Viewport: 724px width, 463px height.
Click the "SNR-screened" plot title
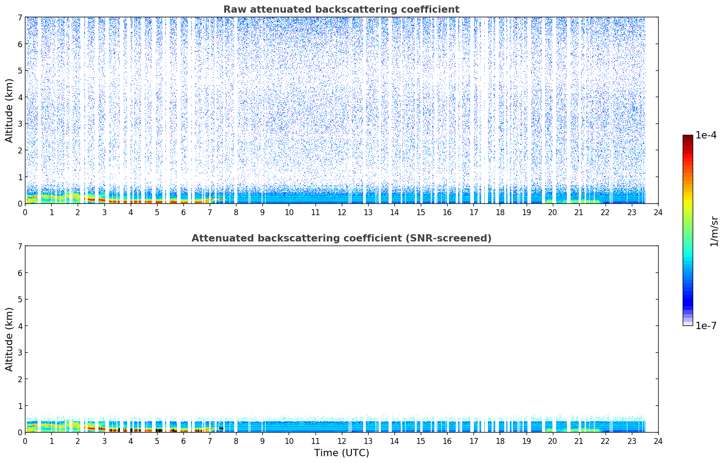click(x=341, y=238)
